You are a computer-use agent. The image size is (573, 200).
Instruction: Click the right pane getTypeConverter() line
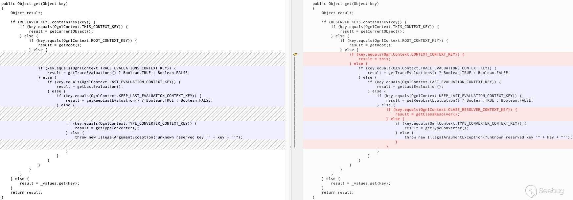click(x=436, y=128)
